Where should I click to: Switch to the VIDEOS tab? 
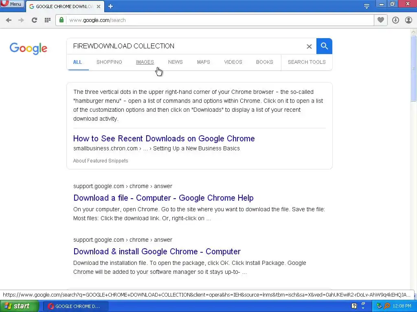233,62
